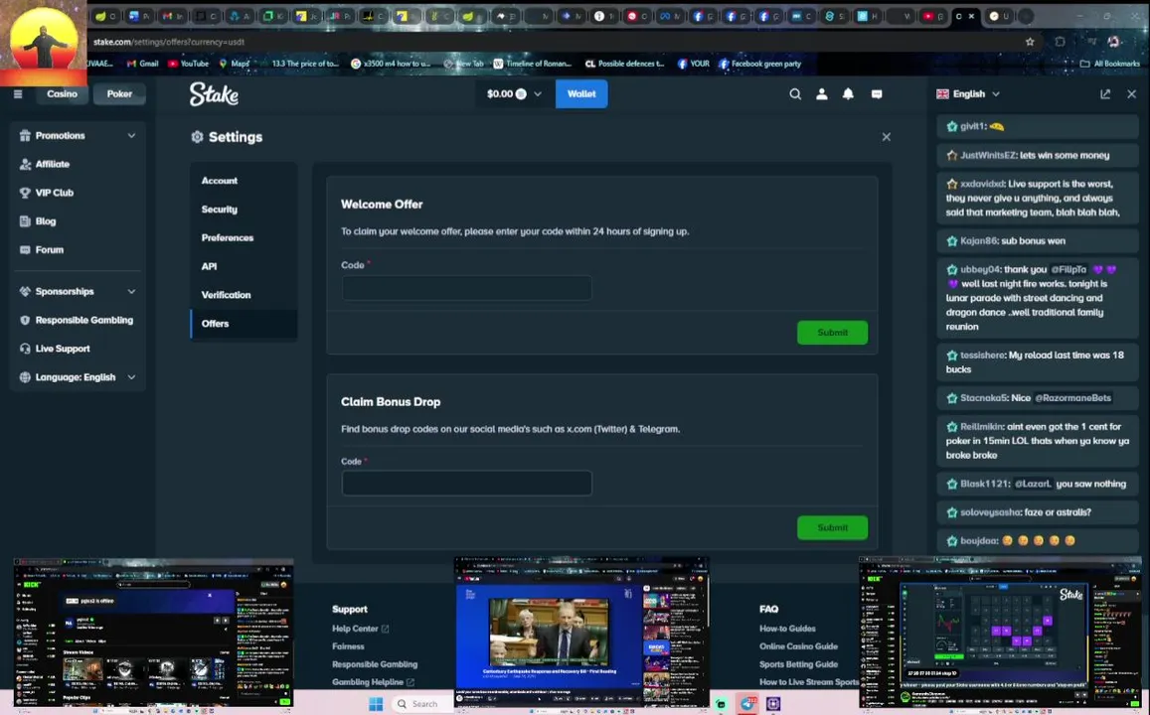Open the Kick stream preview thumbnail
This screenshot has height=715, width=1150.
[x=153, y=634]
